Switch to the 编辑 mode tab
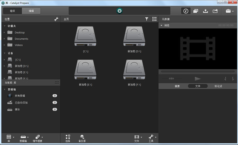Screen dimensions: 238x145 tap(31, 11)
